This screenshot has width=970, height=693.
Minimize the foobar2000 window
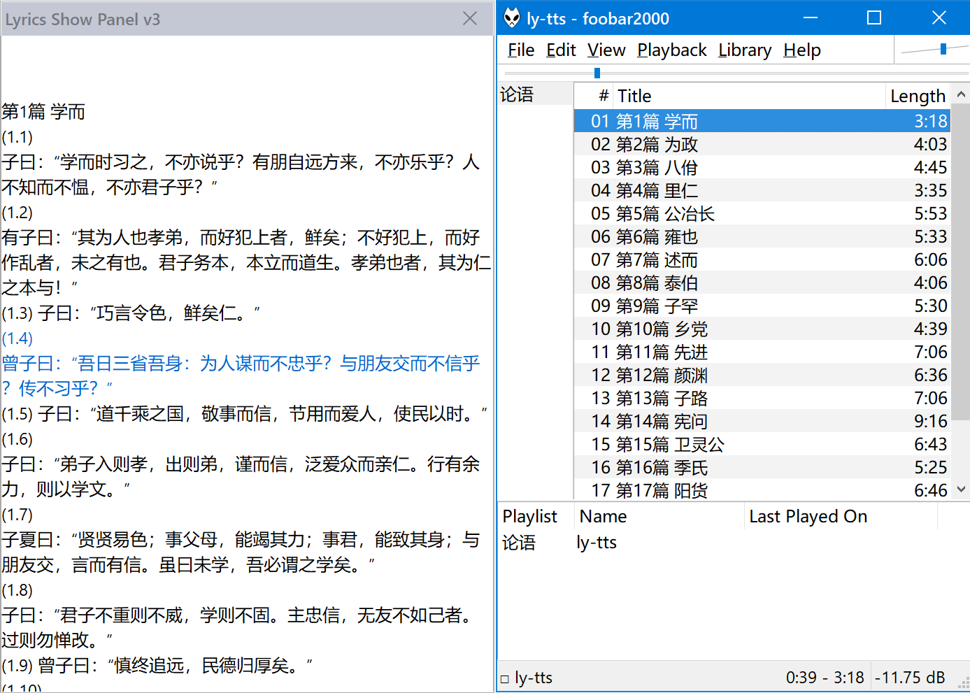[811, 18]
